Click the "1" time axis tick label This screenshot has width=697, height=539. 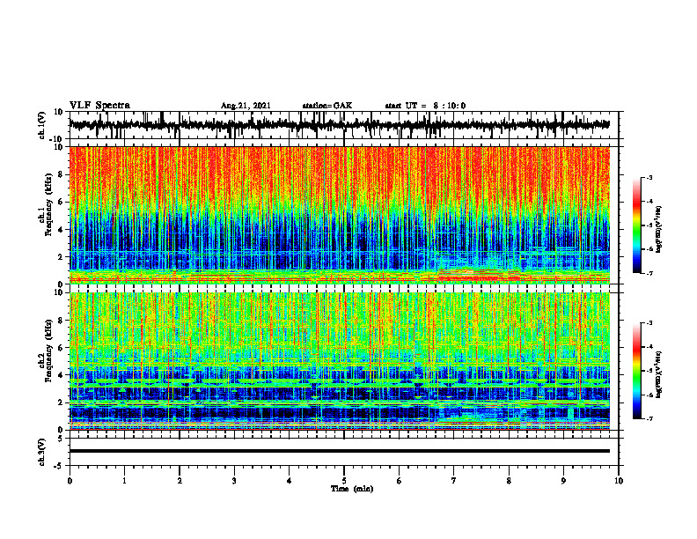coord(124,481)
